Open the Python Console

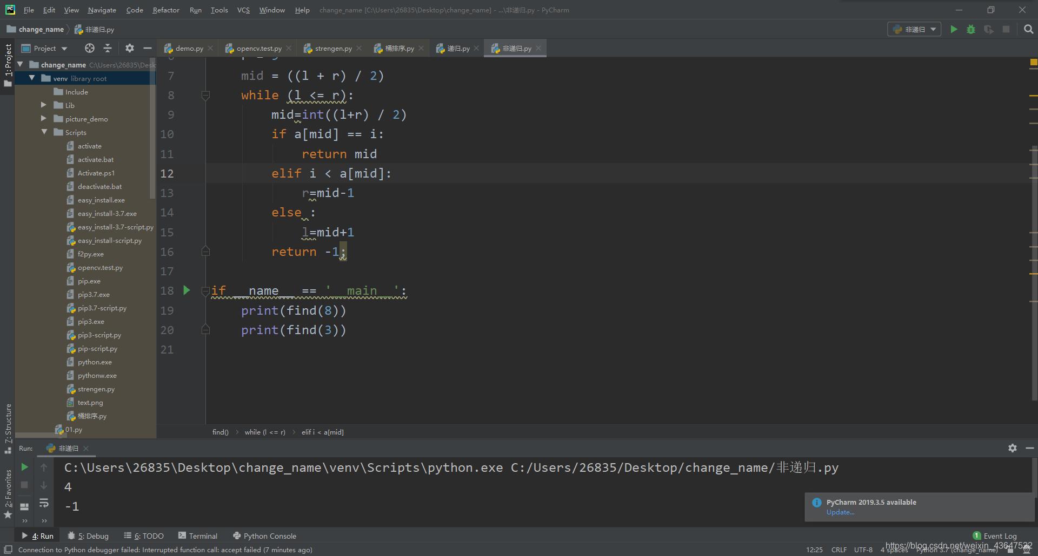click(264, 536)
